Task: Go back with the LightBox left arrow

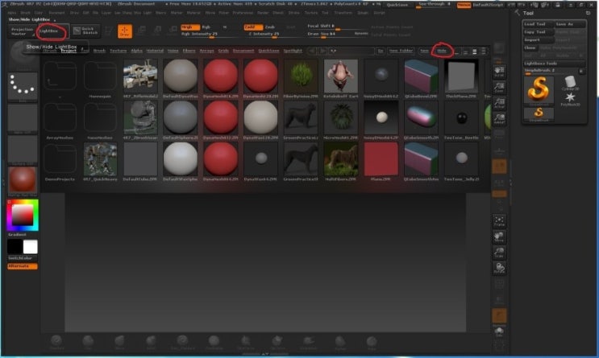Action: [312, 51]
